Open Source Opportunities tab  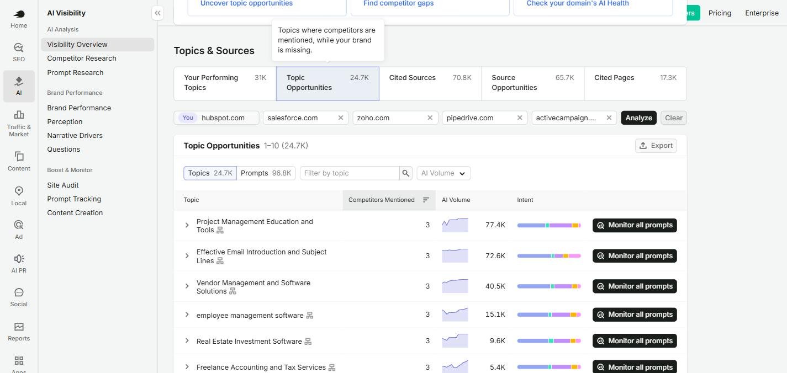tap(533, 83)
